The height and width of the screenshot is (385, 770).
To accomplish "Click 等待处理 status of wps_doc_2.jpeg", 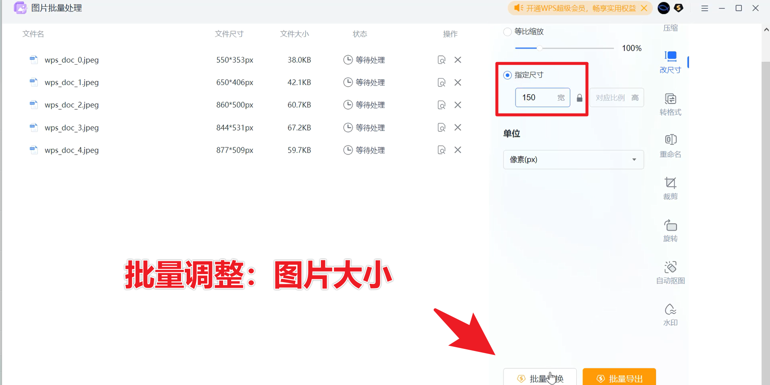I will coord(364,105).
